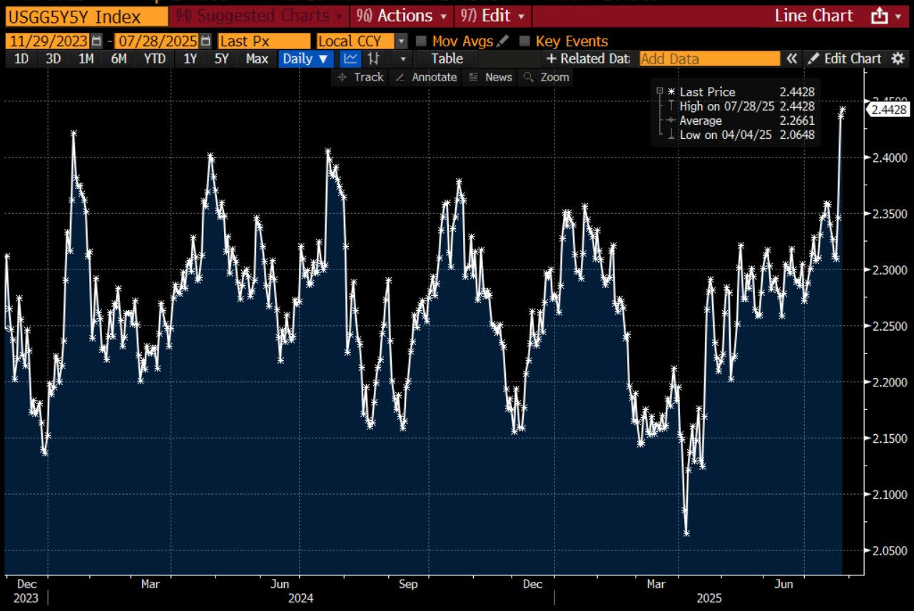Screen dimensions: 914x611
Task: Collapse panel with double chevron icon
Action: pos(791,58)
